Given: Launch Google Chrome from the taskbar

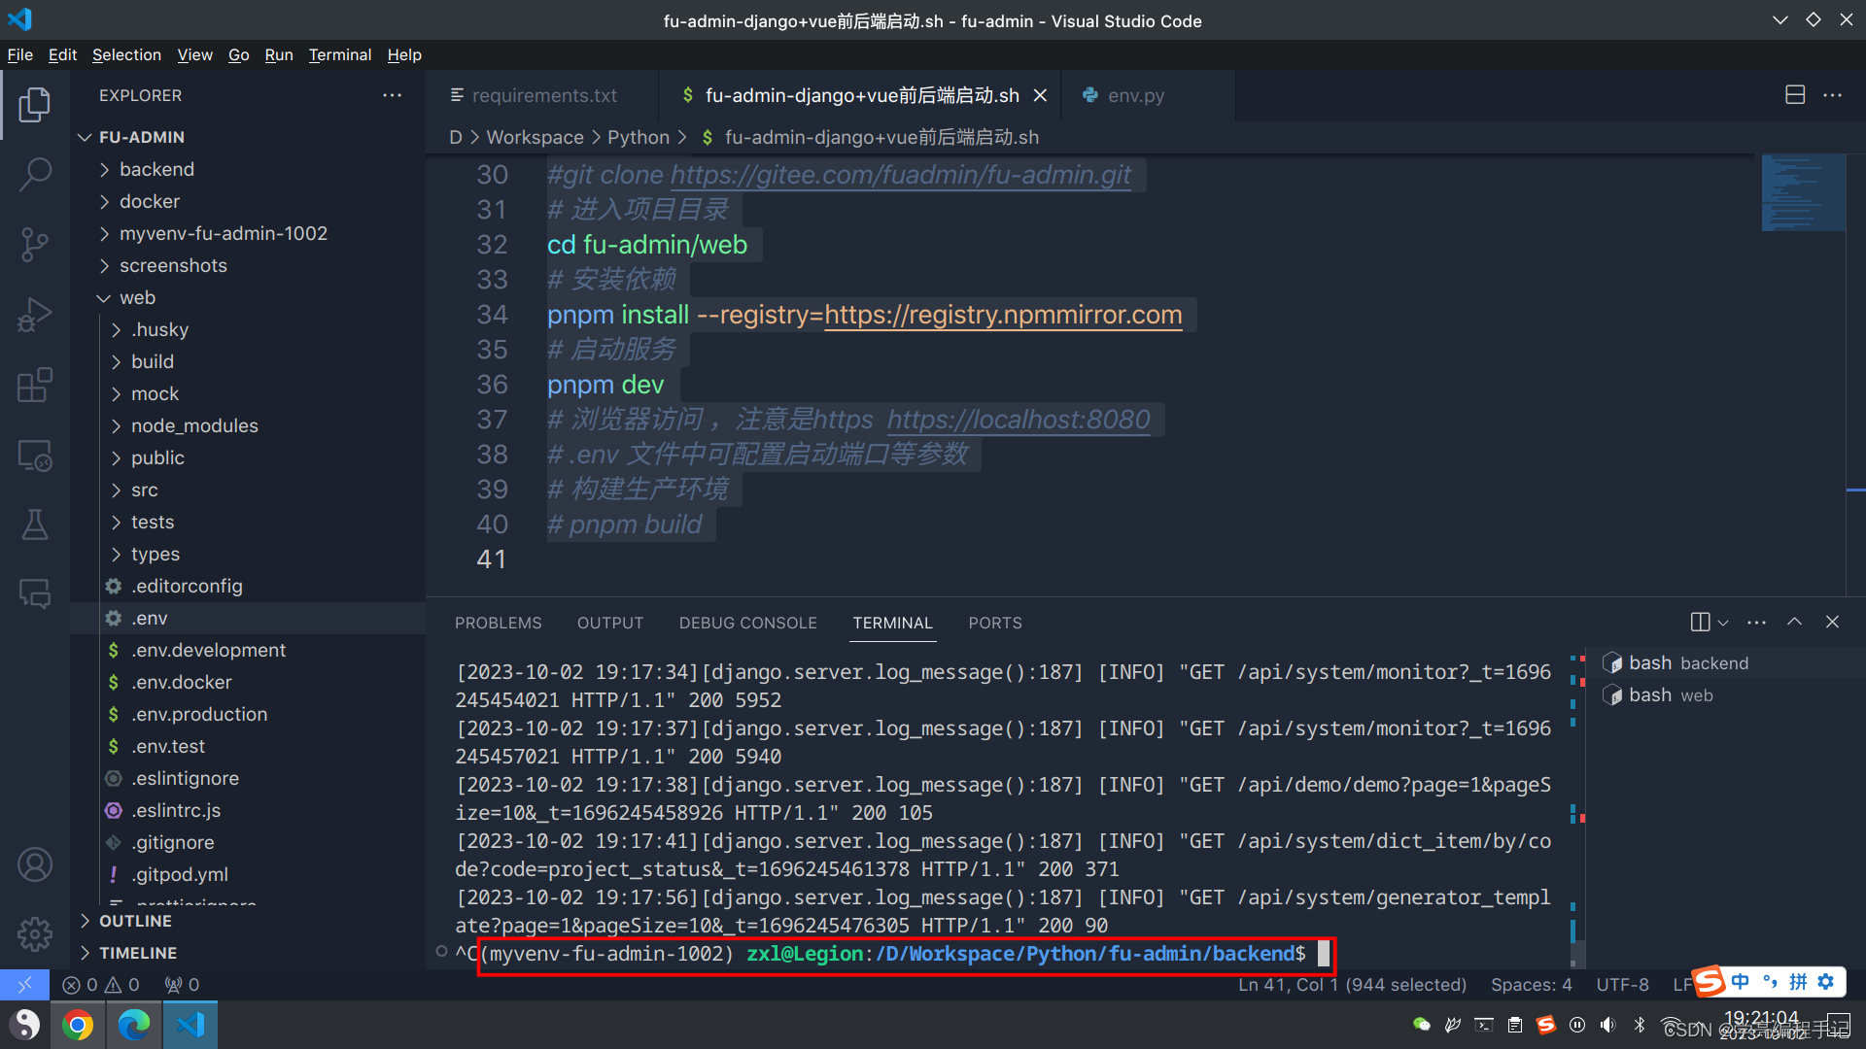Looking at the screenshot, I should (x=78, y=1024).
